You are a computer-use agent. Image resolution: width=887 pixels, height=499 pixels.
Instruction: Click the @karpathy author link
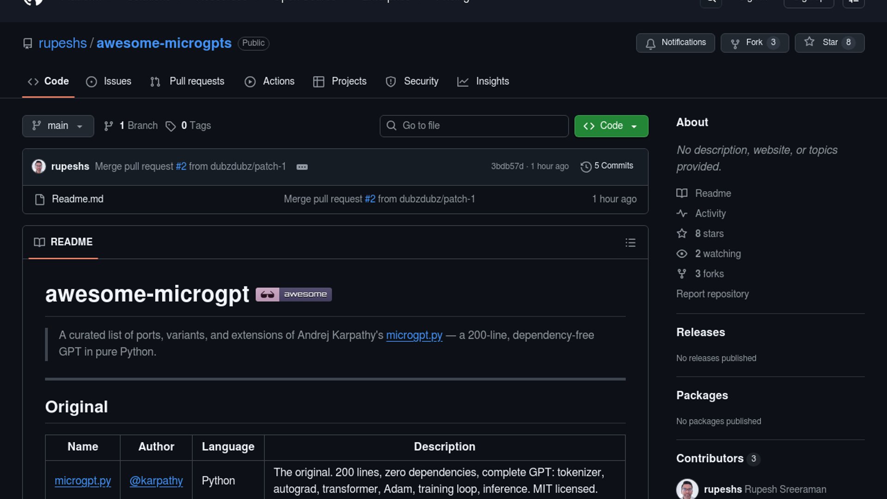(156, 481)
